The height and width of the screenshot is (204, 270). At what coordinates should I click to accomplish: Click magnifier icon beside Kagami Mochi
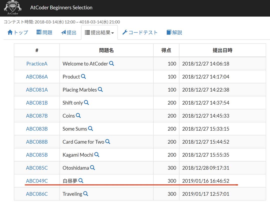(x=97, y=155)
